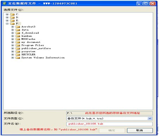Screen dimensions: 159x136
Task: Click the folder icon for drive D:
Action: click(12, 18)
